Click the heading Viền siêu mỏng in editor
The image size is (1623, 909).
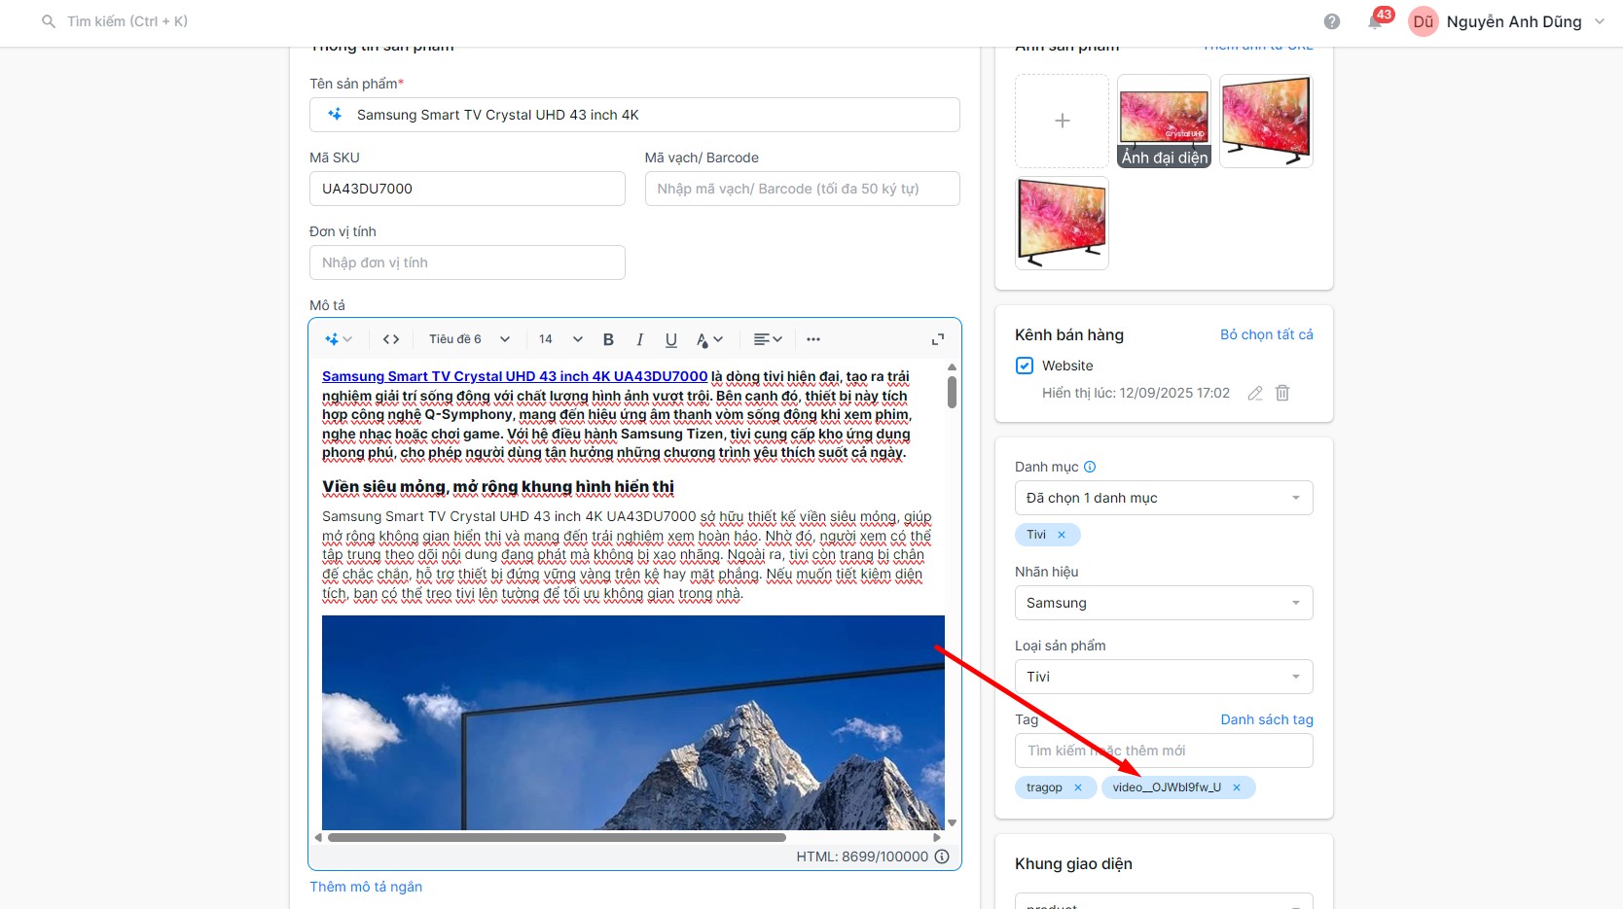tap(498, 487)
